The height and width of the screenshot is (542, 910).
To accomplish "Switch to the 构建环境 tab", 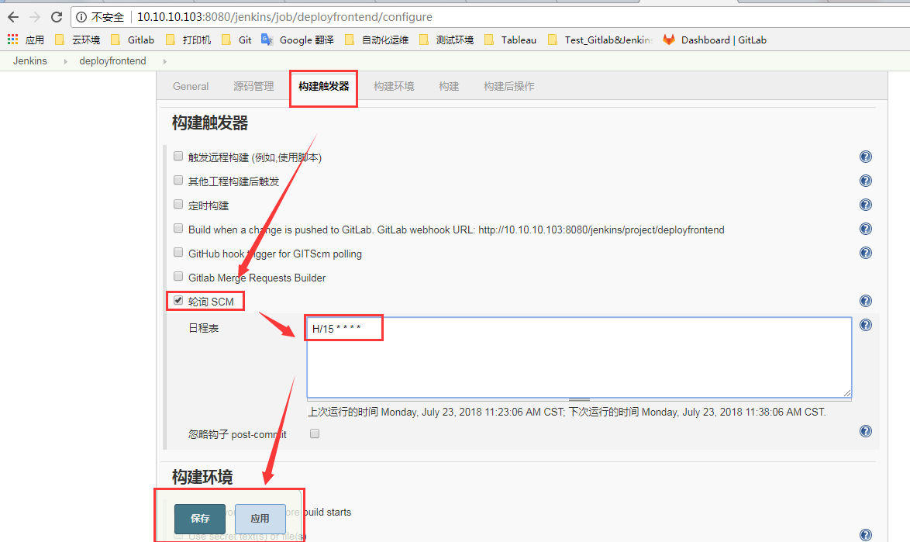I will (394, 87).
